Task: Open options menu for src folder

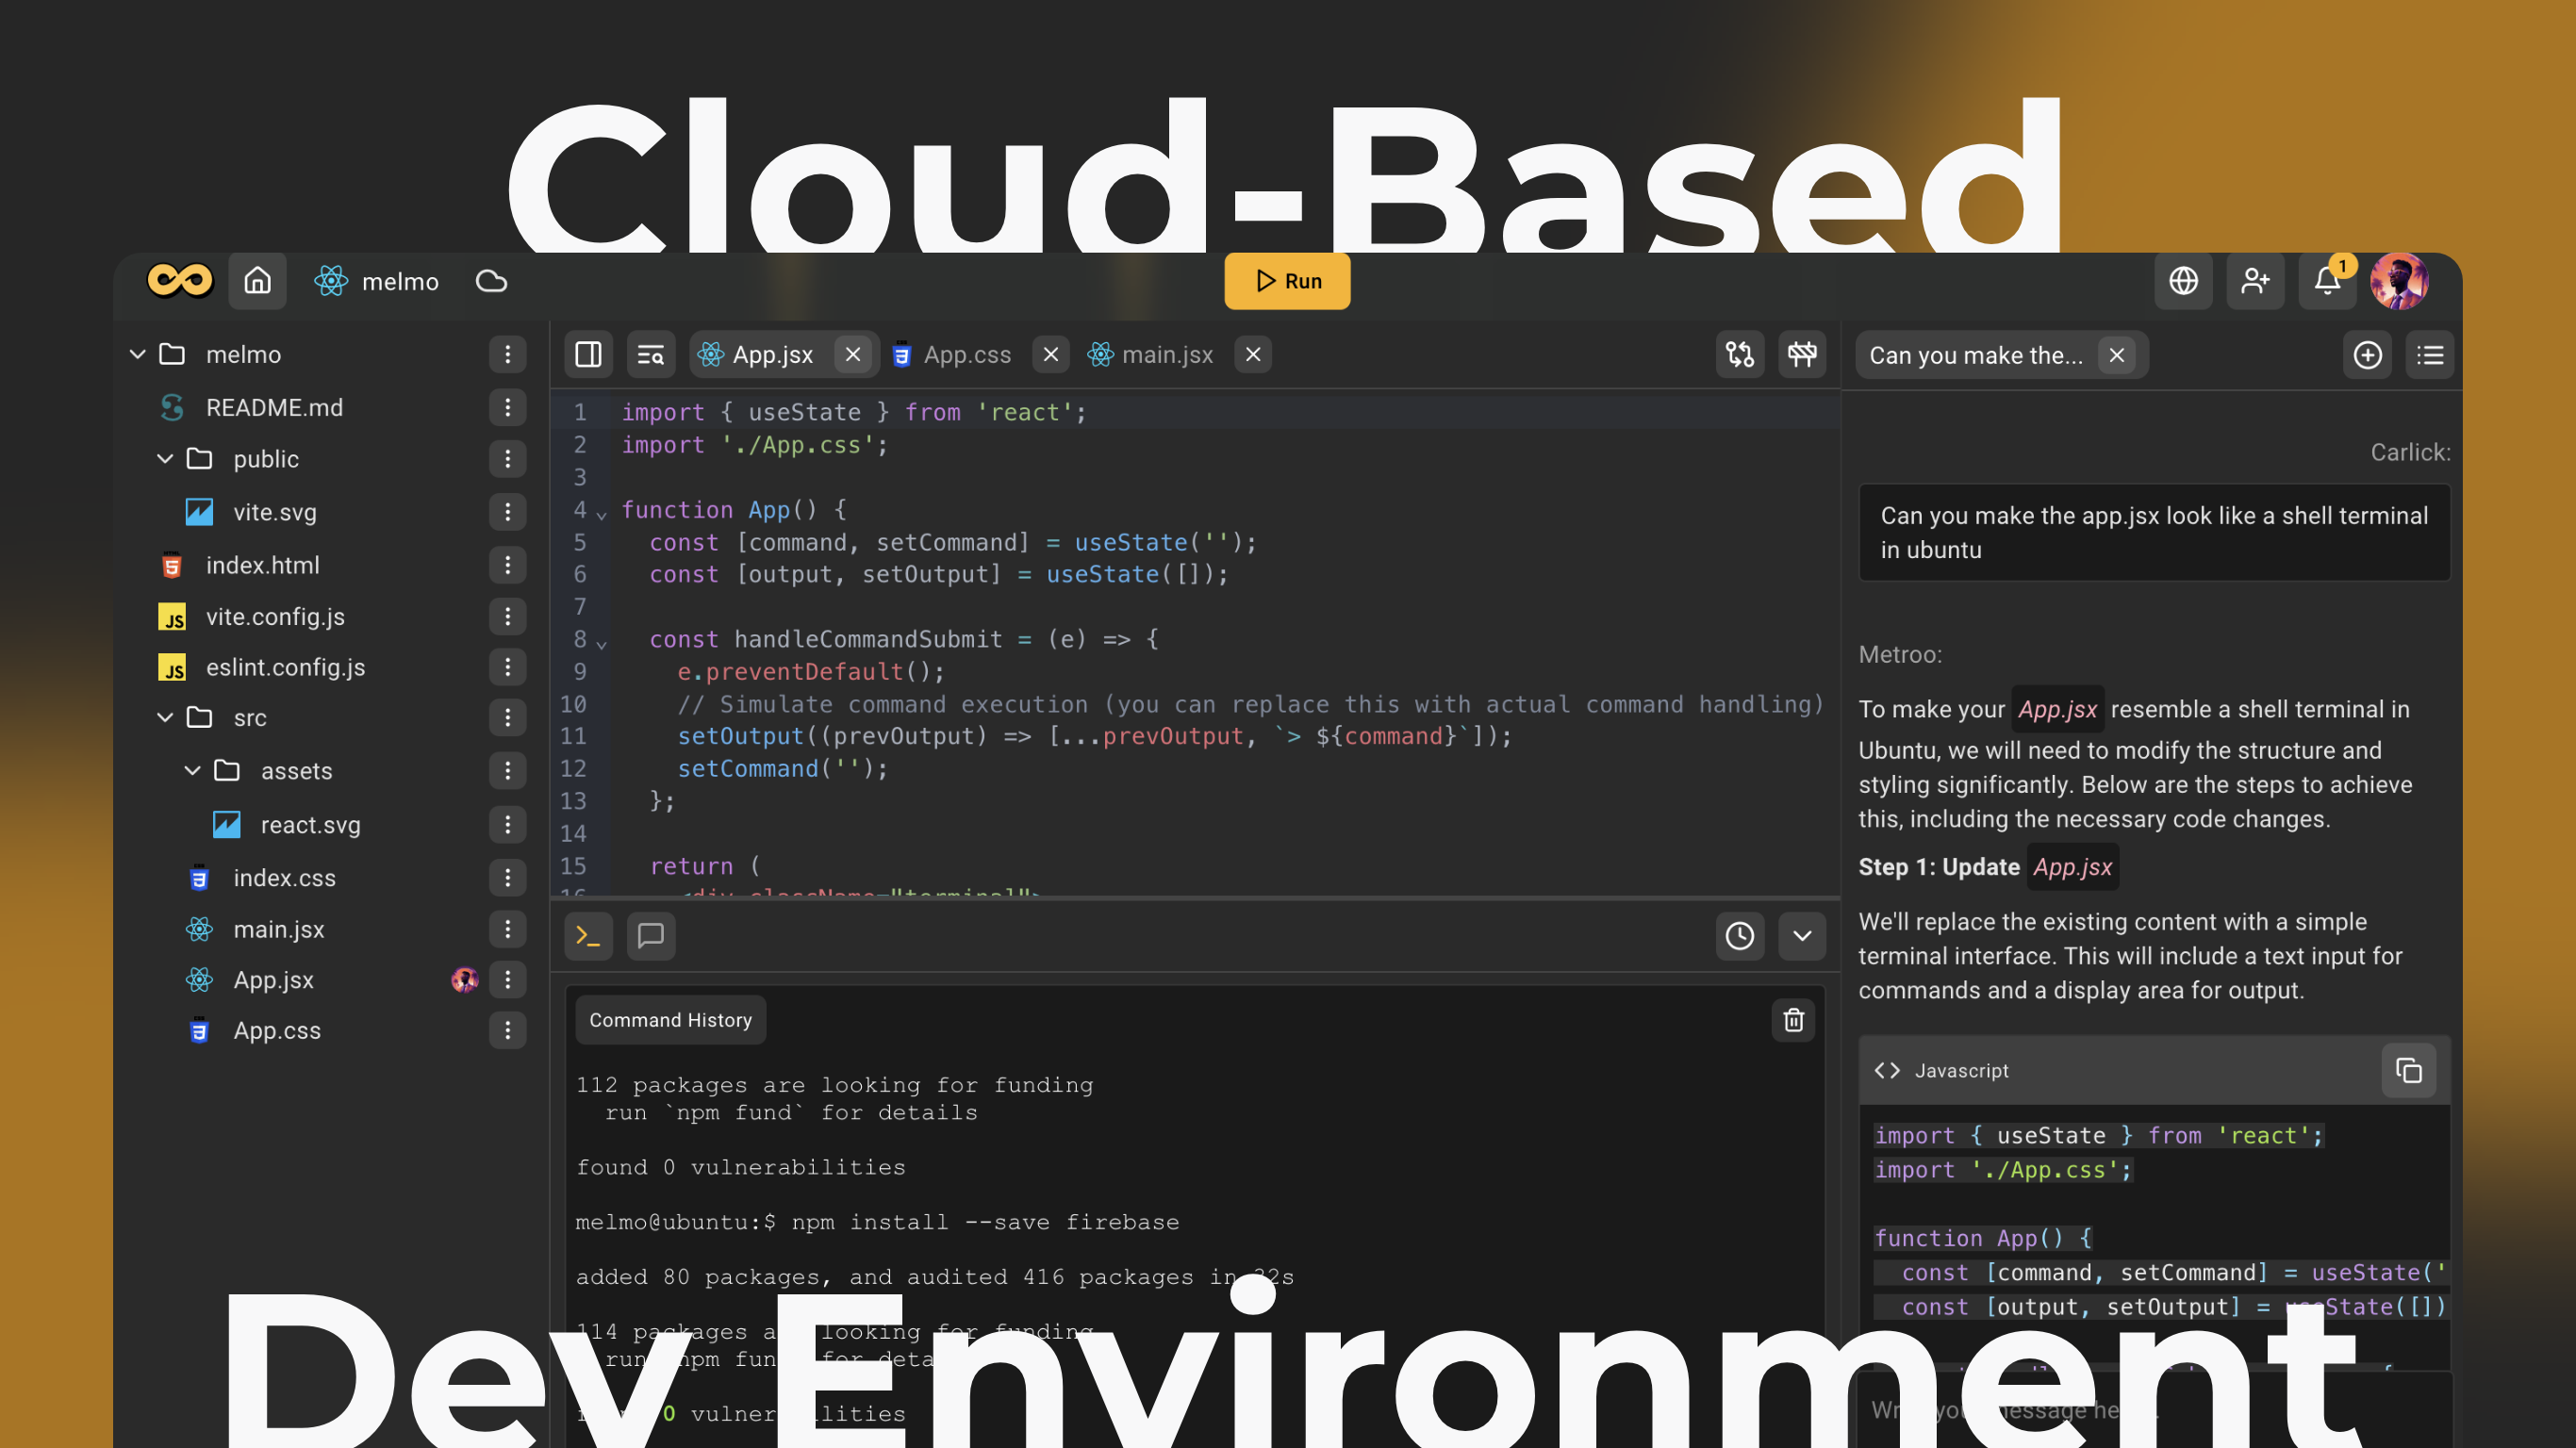Action: 507,717
